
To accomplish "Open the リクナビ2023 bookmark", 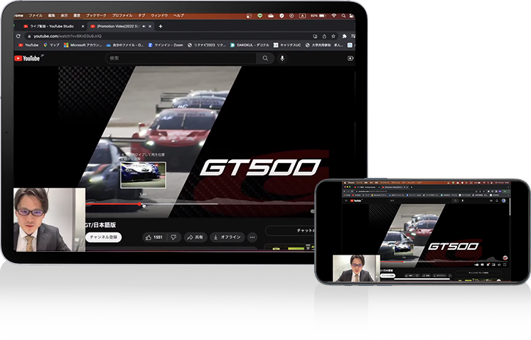I will click(207, 45).
